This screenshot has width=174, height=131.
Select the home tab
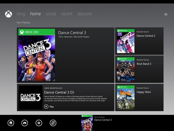coord(35,14)
